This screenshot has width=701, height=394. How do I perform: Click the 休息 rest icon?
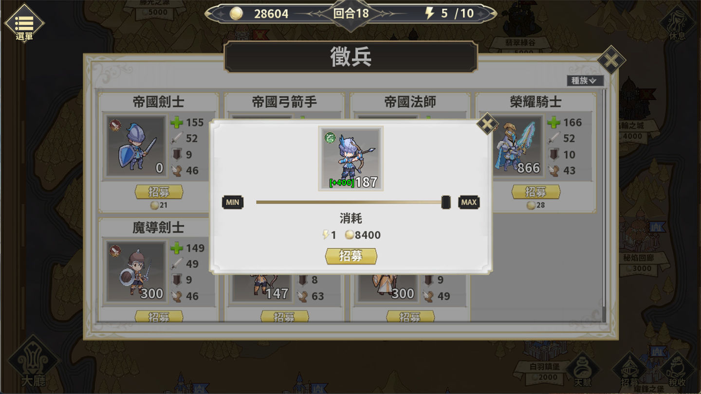[677, 23]
